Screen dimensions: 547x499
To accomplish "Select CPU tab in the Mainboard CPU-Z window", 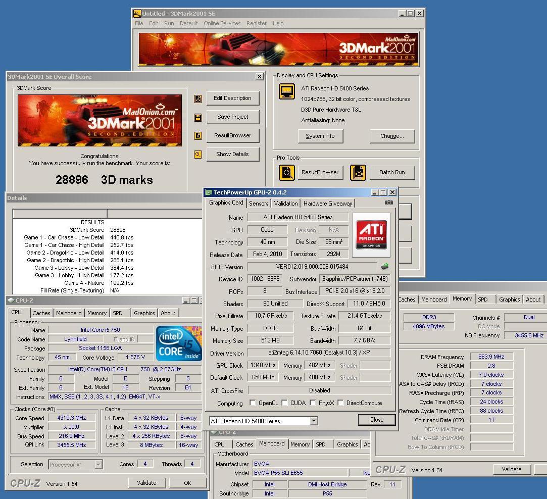I will click(219, 444).
